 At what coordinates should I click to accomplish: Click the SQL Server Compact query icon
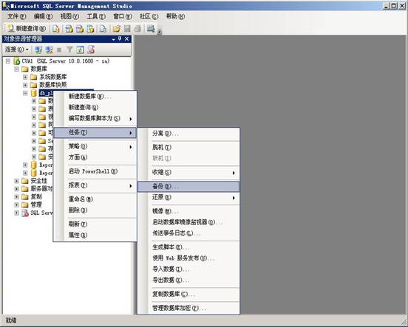pyautogui.click(x=103, y=28)
